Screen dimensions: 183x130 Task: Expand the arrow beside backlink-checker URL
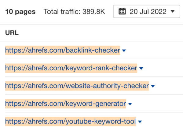[124, 50]
